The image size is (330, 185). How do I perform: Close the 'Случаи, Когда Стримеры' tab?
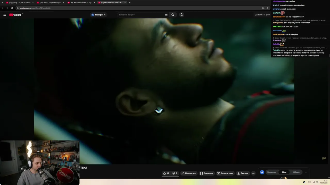pyautogui.click(x=64, y=3)
